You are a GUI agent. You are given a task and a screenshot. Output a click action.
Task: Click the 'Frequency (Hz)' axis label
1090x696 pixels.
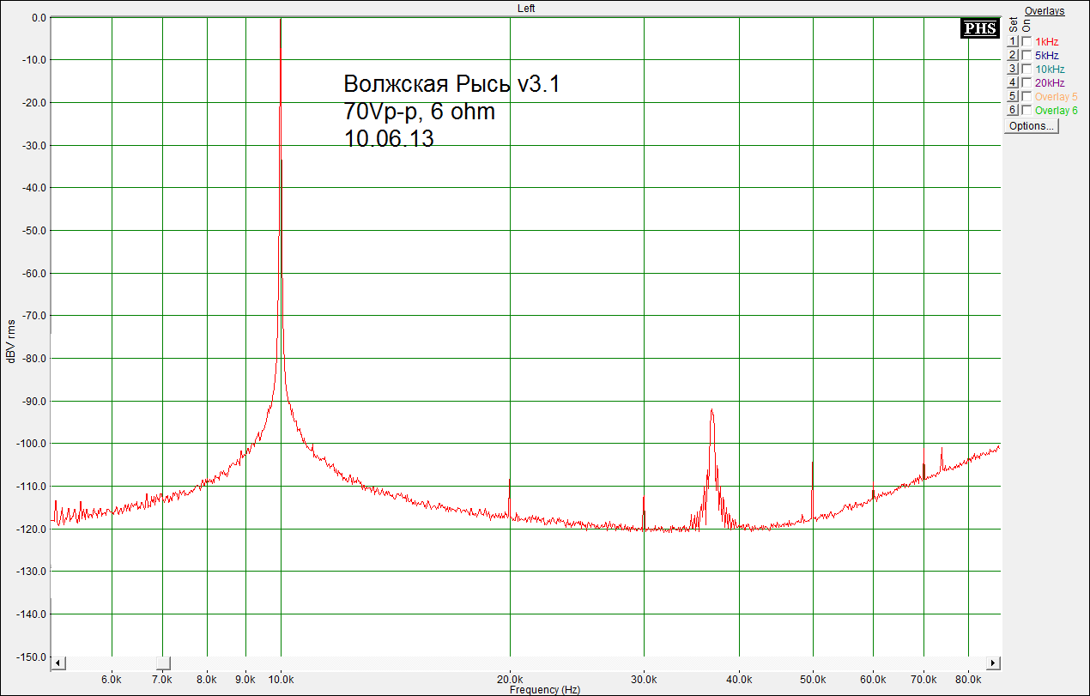tap(545, 690)
